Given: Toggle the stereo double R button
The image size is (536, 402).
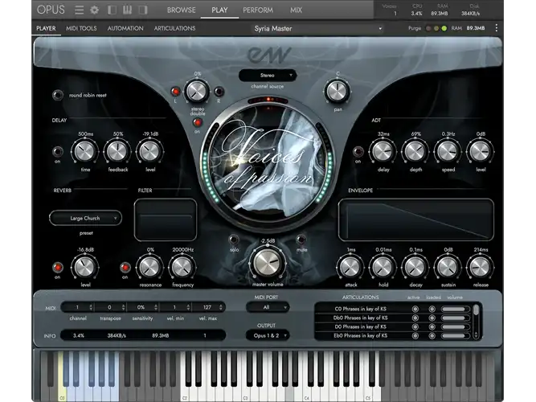Looking at the screenshot, I should (219, 92).
